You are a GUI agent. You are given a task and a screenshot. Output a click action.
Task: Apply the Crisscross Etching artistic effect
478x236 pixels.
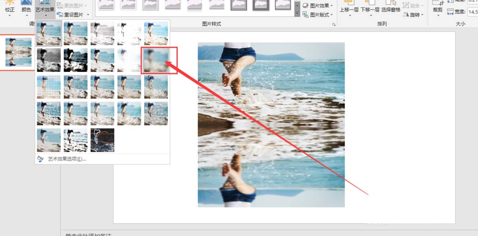102,113
